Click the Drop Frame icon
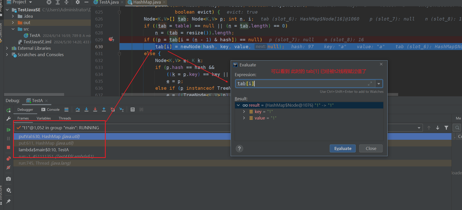Image resolution: width=462 pixels, height=210 pixels. 113,109
